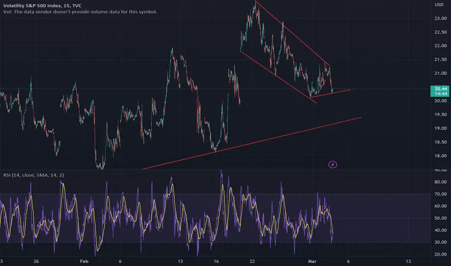Image resolution: width=451 pixels, height=266 pixels.
Task: Click the 18.50 price axis label
Action: (x=440, y=142)
